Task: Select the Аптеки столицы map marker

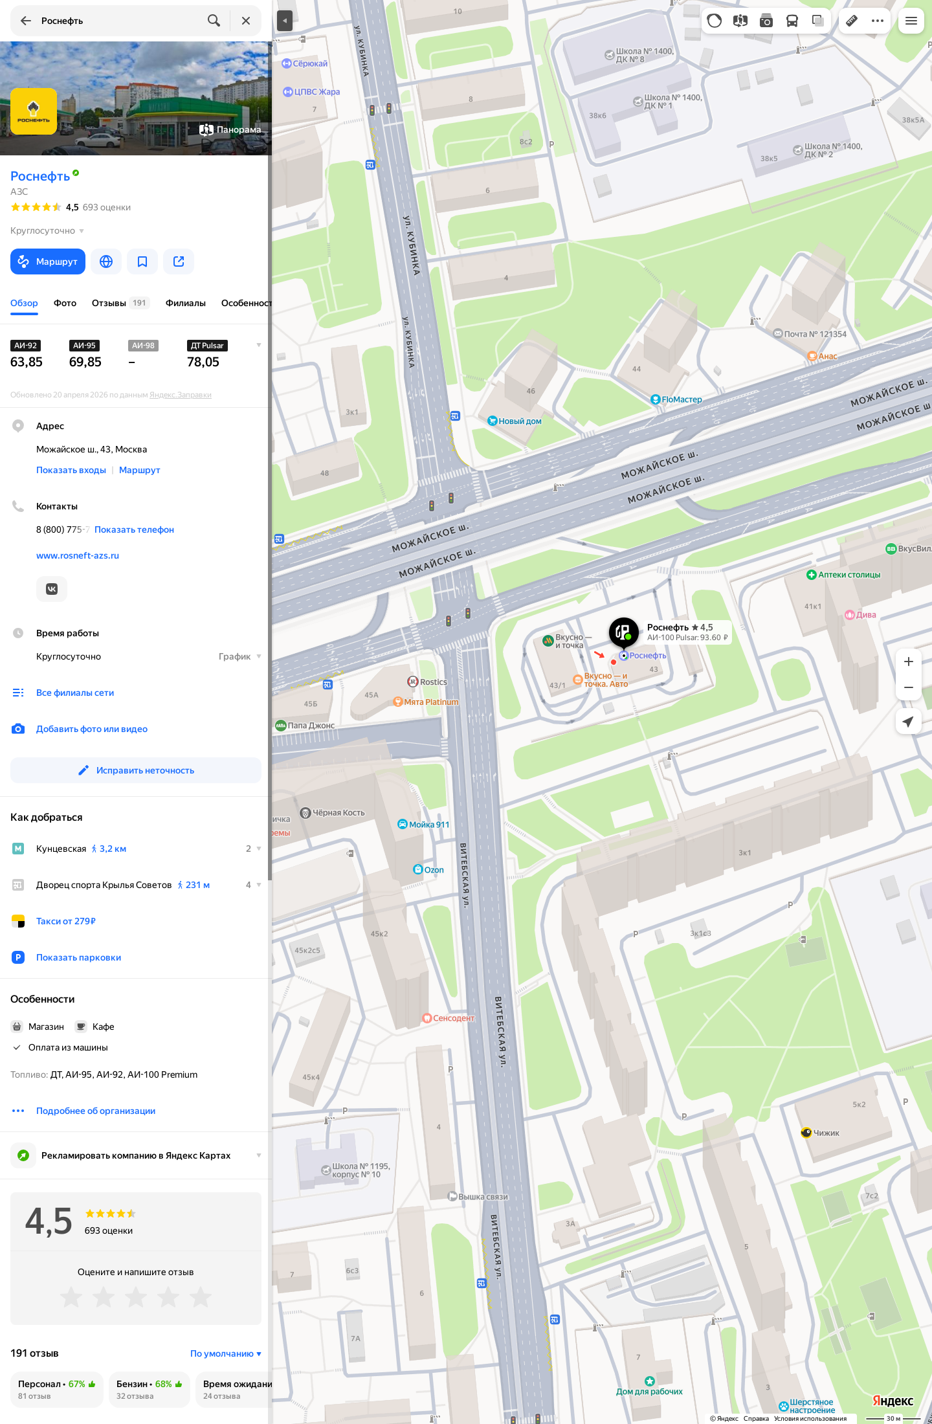Action: tap(811, 575)
